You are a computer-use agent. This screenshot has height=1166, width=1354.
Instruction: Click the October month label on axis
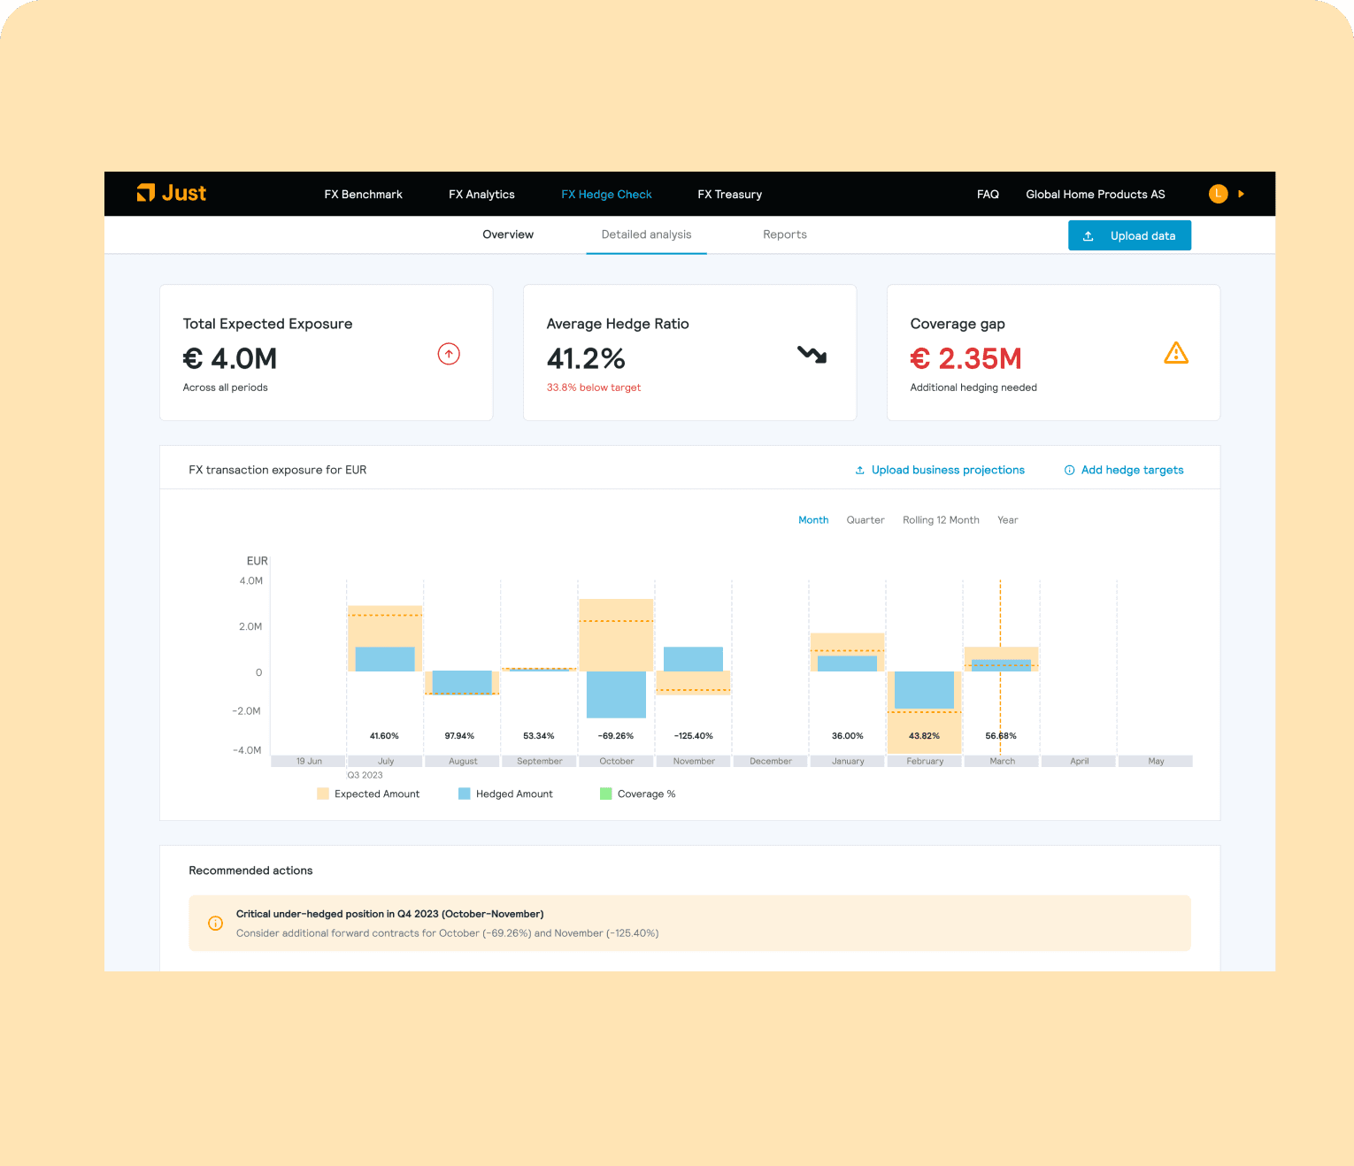617,761
